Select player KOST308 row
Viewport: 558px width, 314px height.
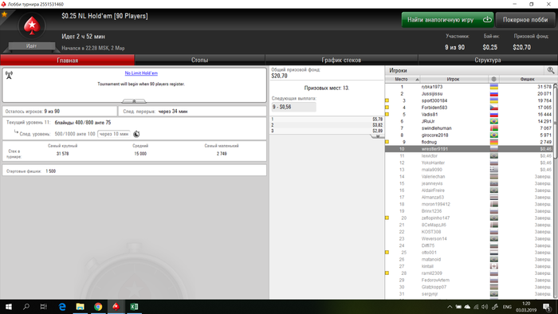[469, 232]
